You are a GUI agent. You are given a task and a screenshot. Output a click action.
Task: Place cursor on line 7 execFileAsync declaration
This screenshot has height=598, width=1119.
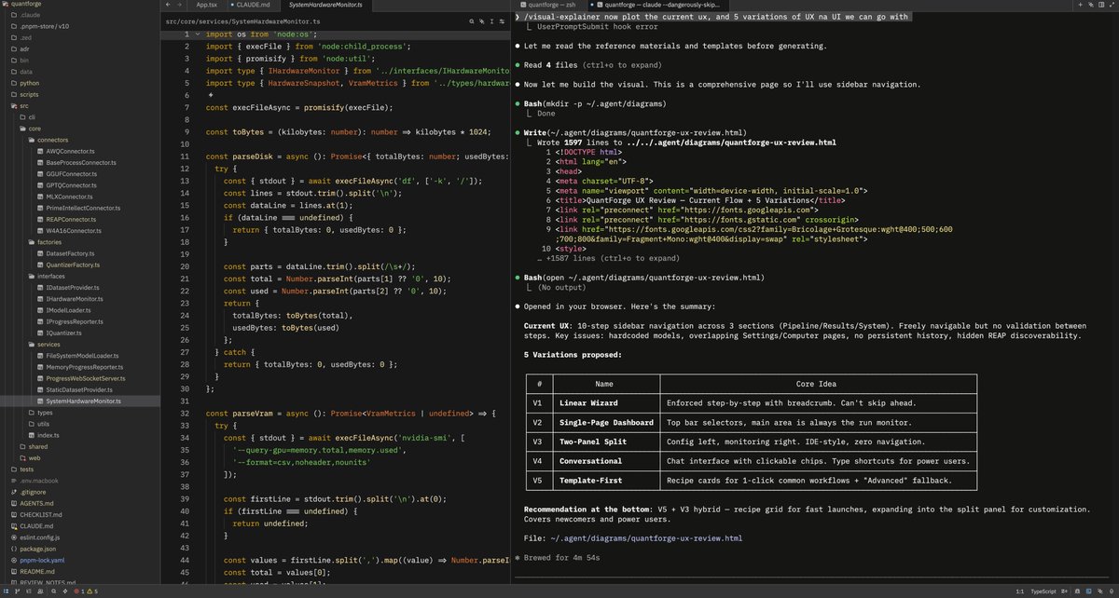click(298, 106)
